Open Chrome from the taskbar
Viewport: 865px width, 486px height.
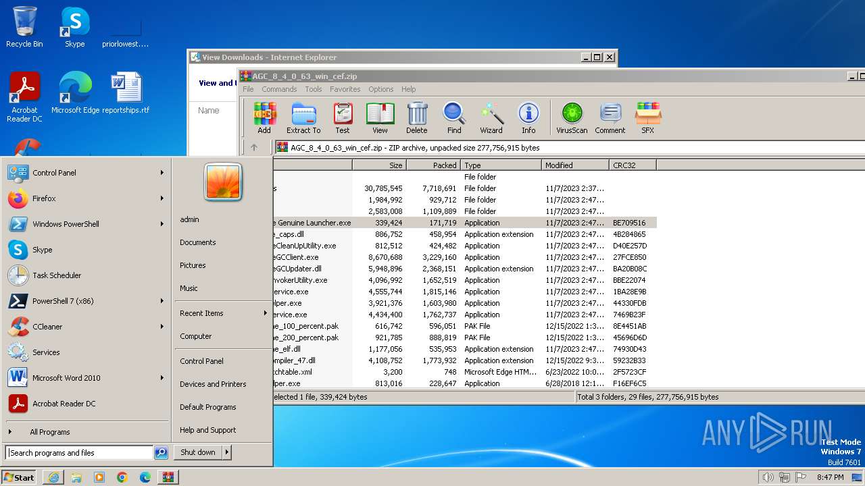pyautogui.click(x=122, y=477)
